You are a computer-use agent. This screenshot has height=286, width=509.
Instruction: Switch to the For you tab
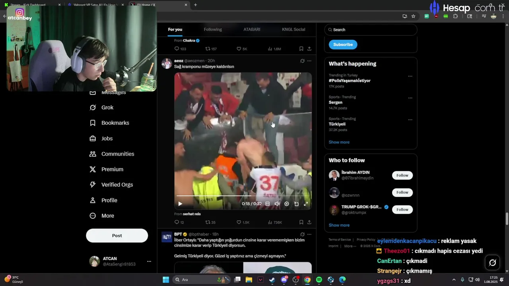coord(175,29)
